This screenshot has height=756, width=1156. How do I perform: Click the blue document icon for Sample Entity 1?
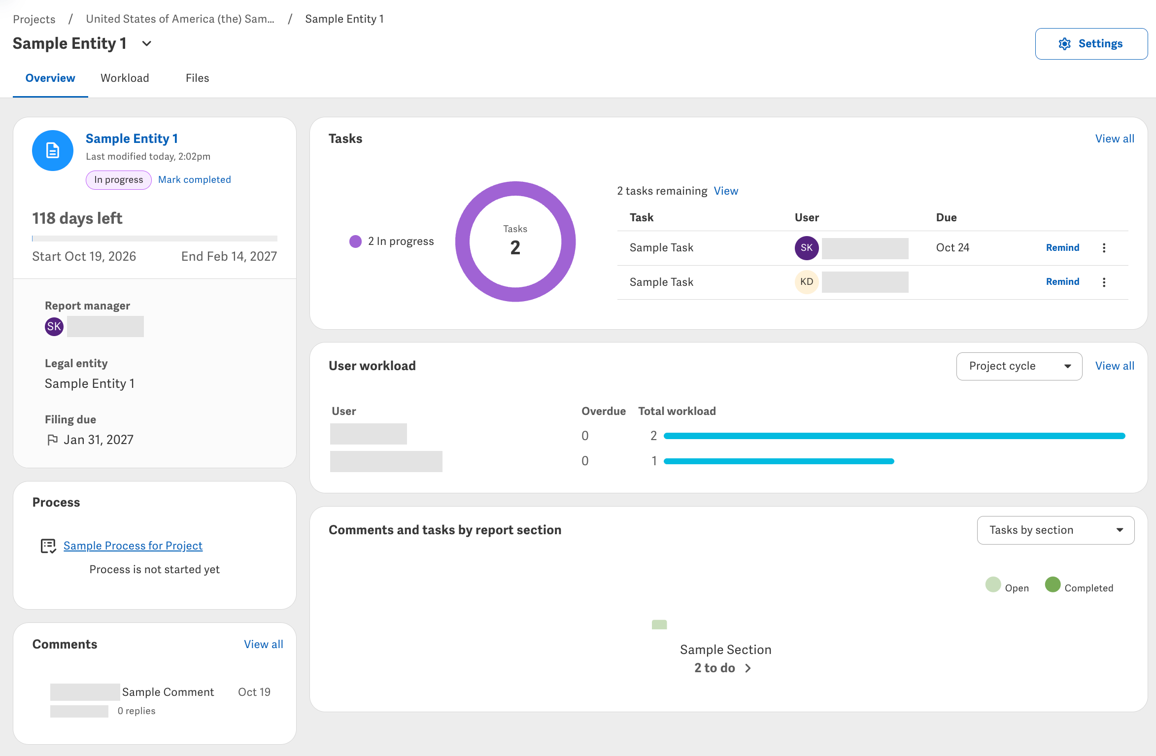[53, 150]
